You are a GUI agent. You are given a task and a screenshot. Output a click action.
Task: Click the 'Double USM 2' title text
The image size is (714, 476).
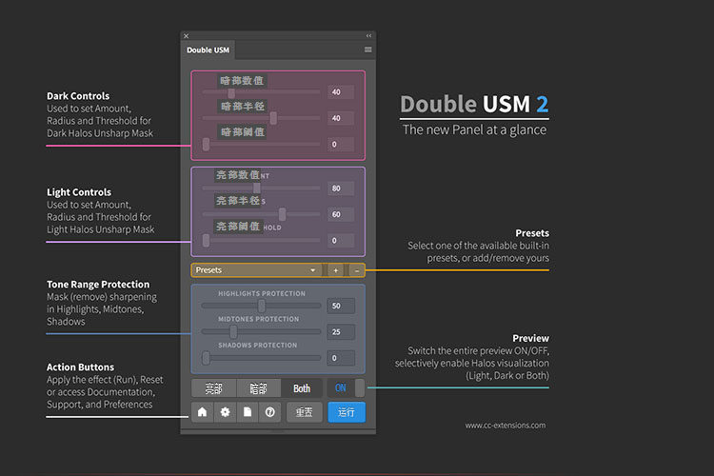pos(474,105)
